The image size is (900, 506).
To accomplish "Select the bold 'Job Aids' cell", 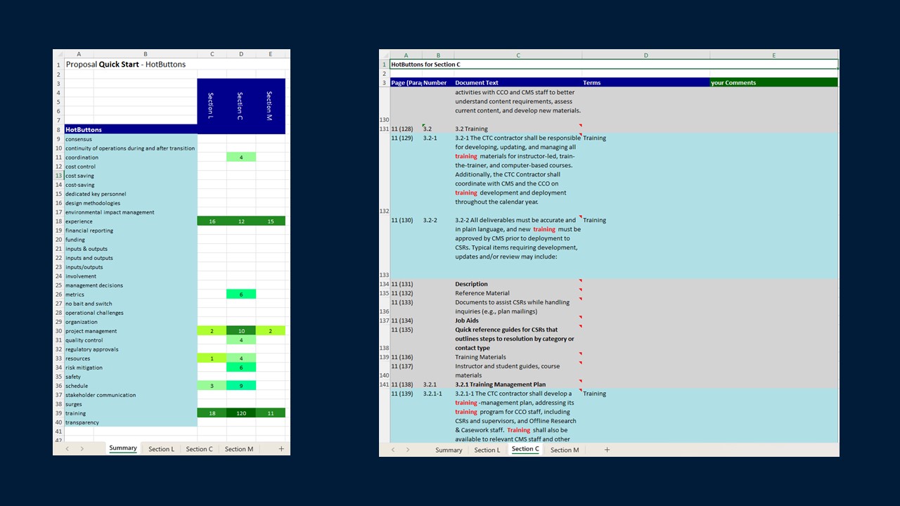I will 518,320.
